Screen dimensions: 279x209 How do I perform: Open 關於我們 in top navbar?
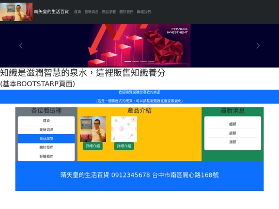(x=127, y=12)
